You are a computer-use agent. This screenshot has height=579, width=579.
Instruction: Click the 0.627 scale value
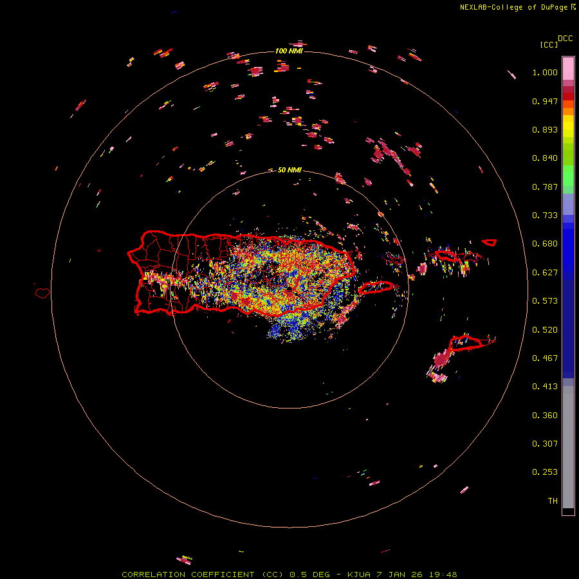[545, 273]
